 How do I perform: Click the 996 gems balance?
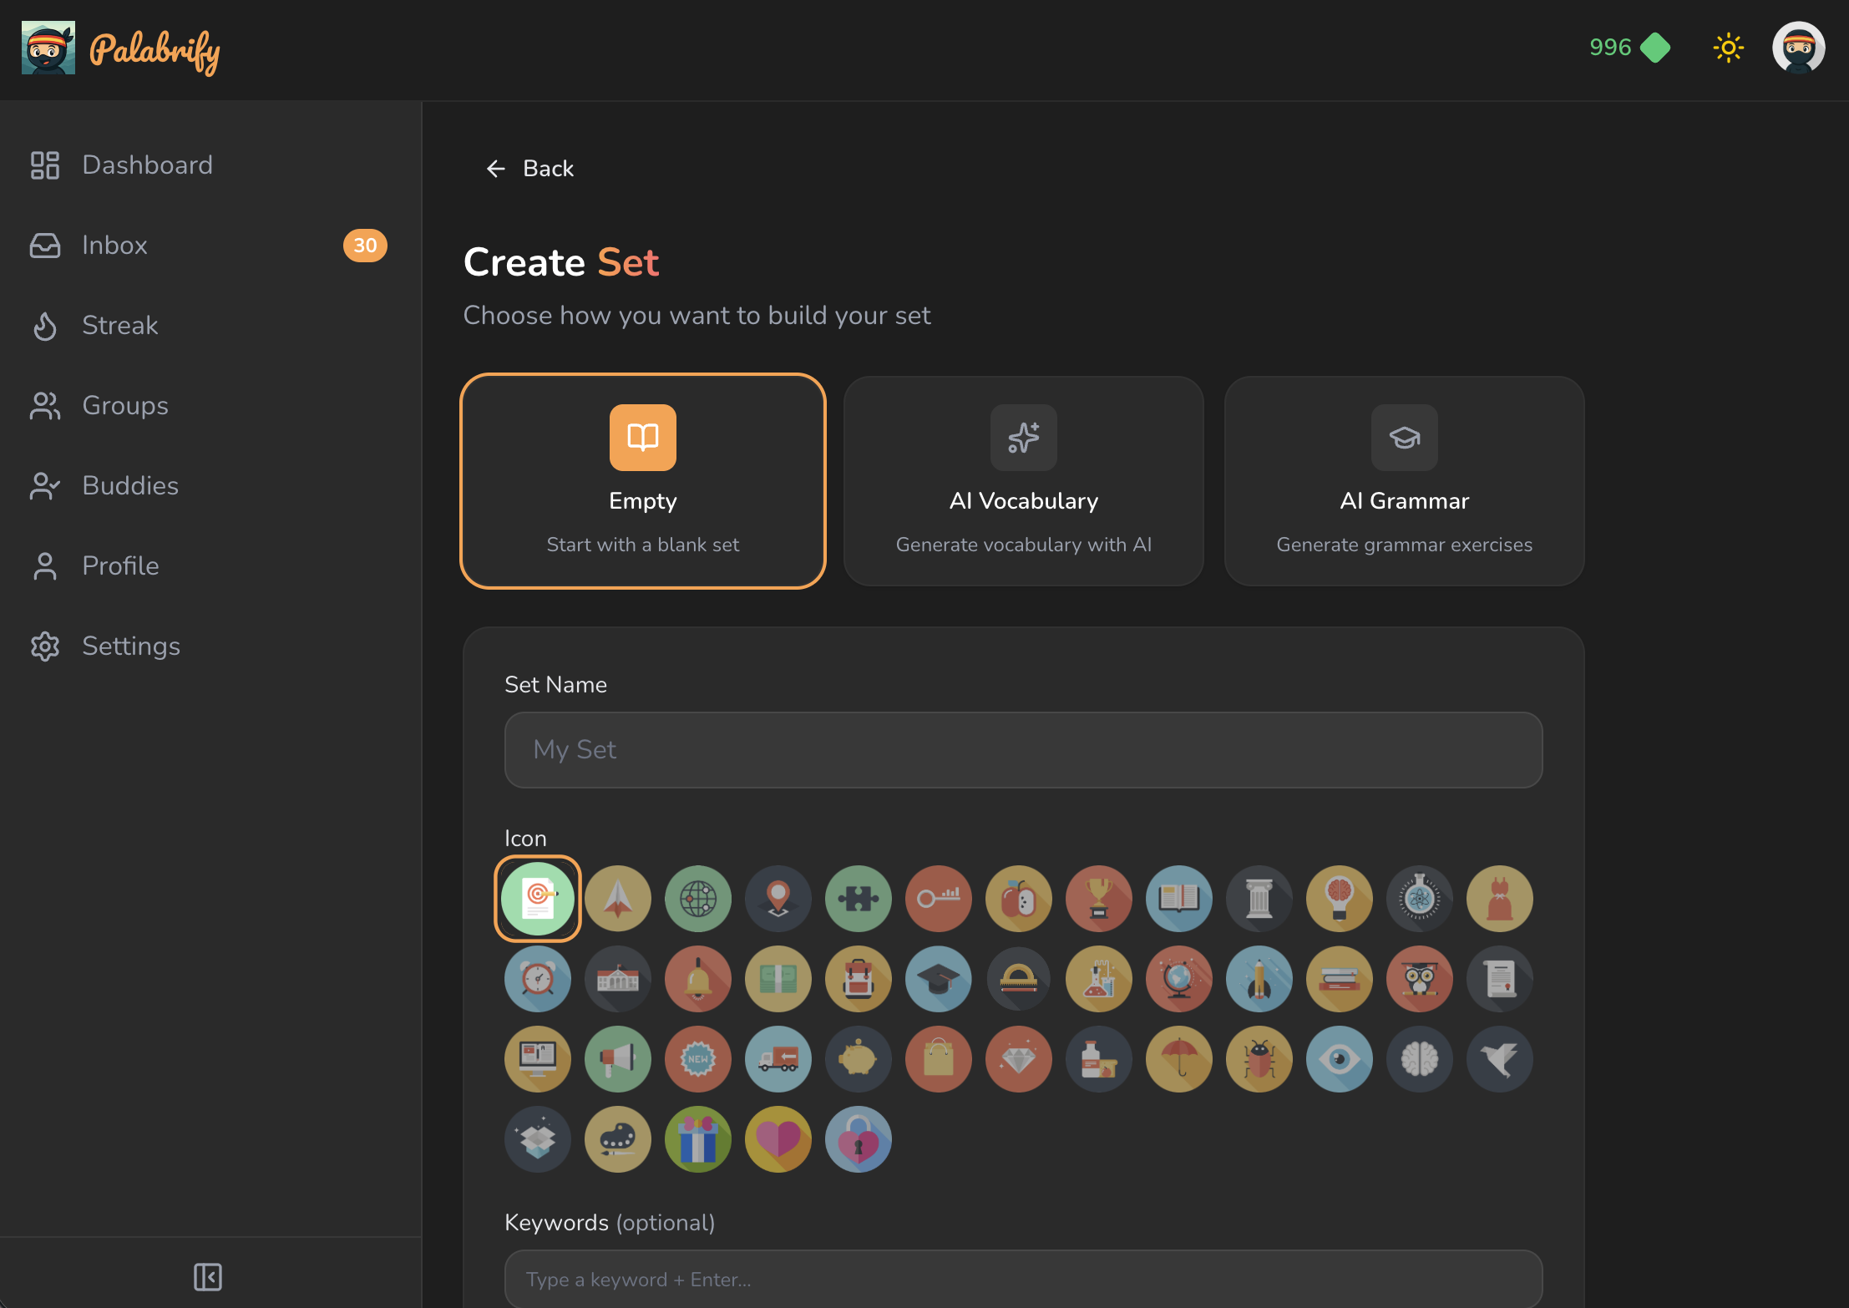tap(1629, 48)
